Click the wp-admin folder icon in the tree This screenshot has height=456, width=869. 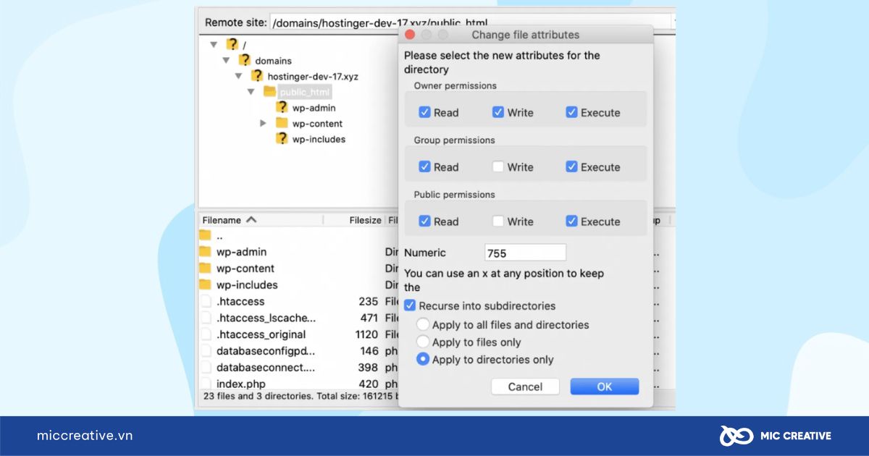pyautogui.click(x=282, y=107)
